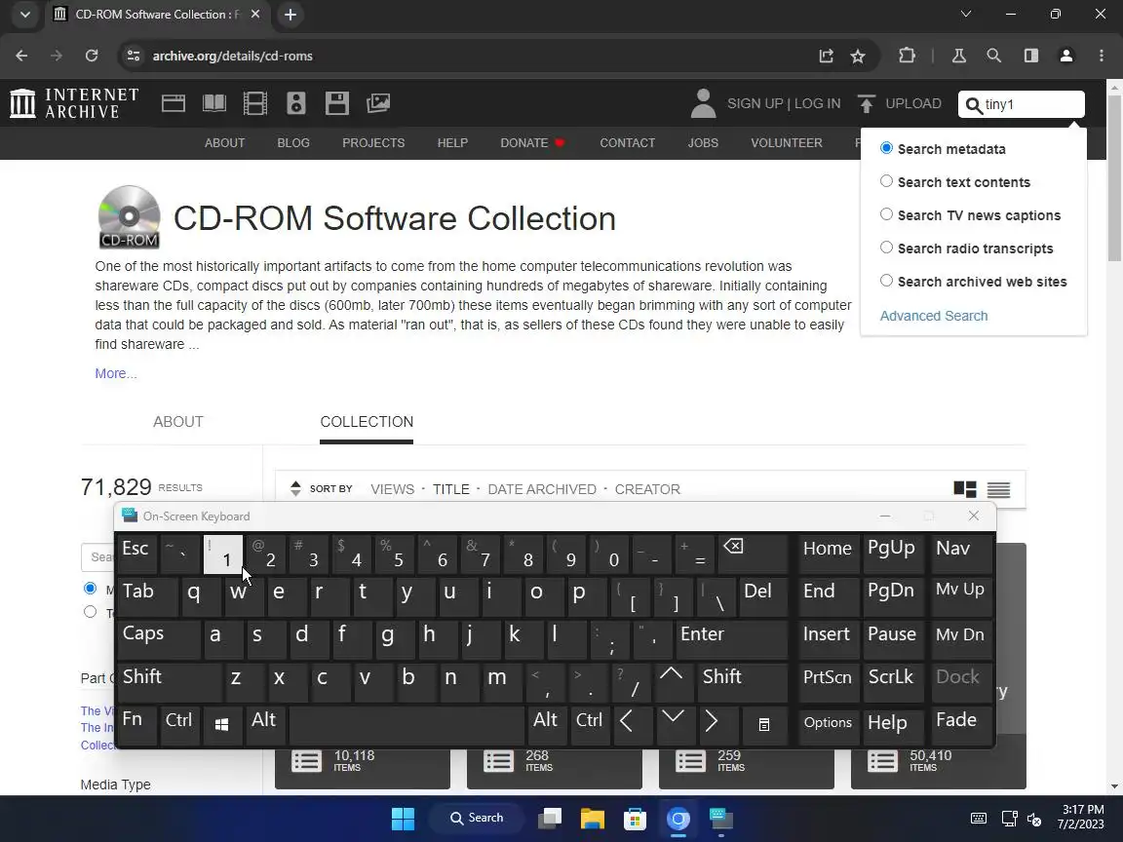The height and width of the screenshot is (842, 1123).
Task: Toggle ScrLk key on On-Screen Keyboard
Action: [x=892, y=682]
